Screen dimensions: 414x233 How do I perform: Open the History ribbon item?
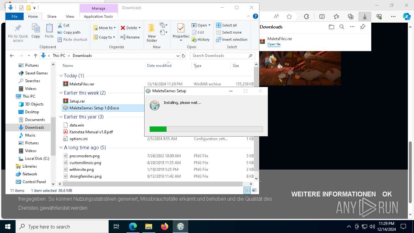[201, 39]
